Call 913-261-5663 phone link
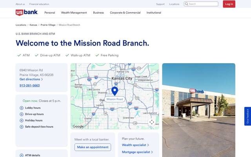Screen dimensions: 251x157 (30, 86)
